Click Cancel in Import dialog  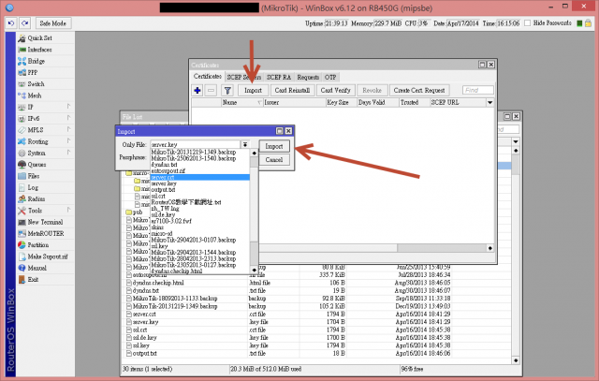click(x=274, y=160)
